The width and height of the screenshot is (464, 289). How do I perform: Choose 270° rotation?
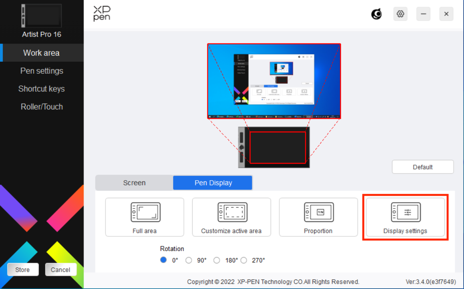[244, 260]
